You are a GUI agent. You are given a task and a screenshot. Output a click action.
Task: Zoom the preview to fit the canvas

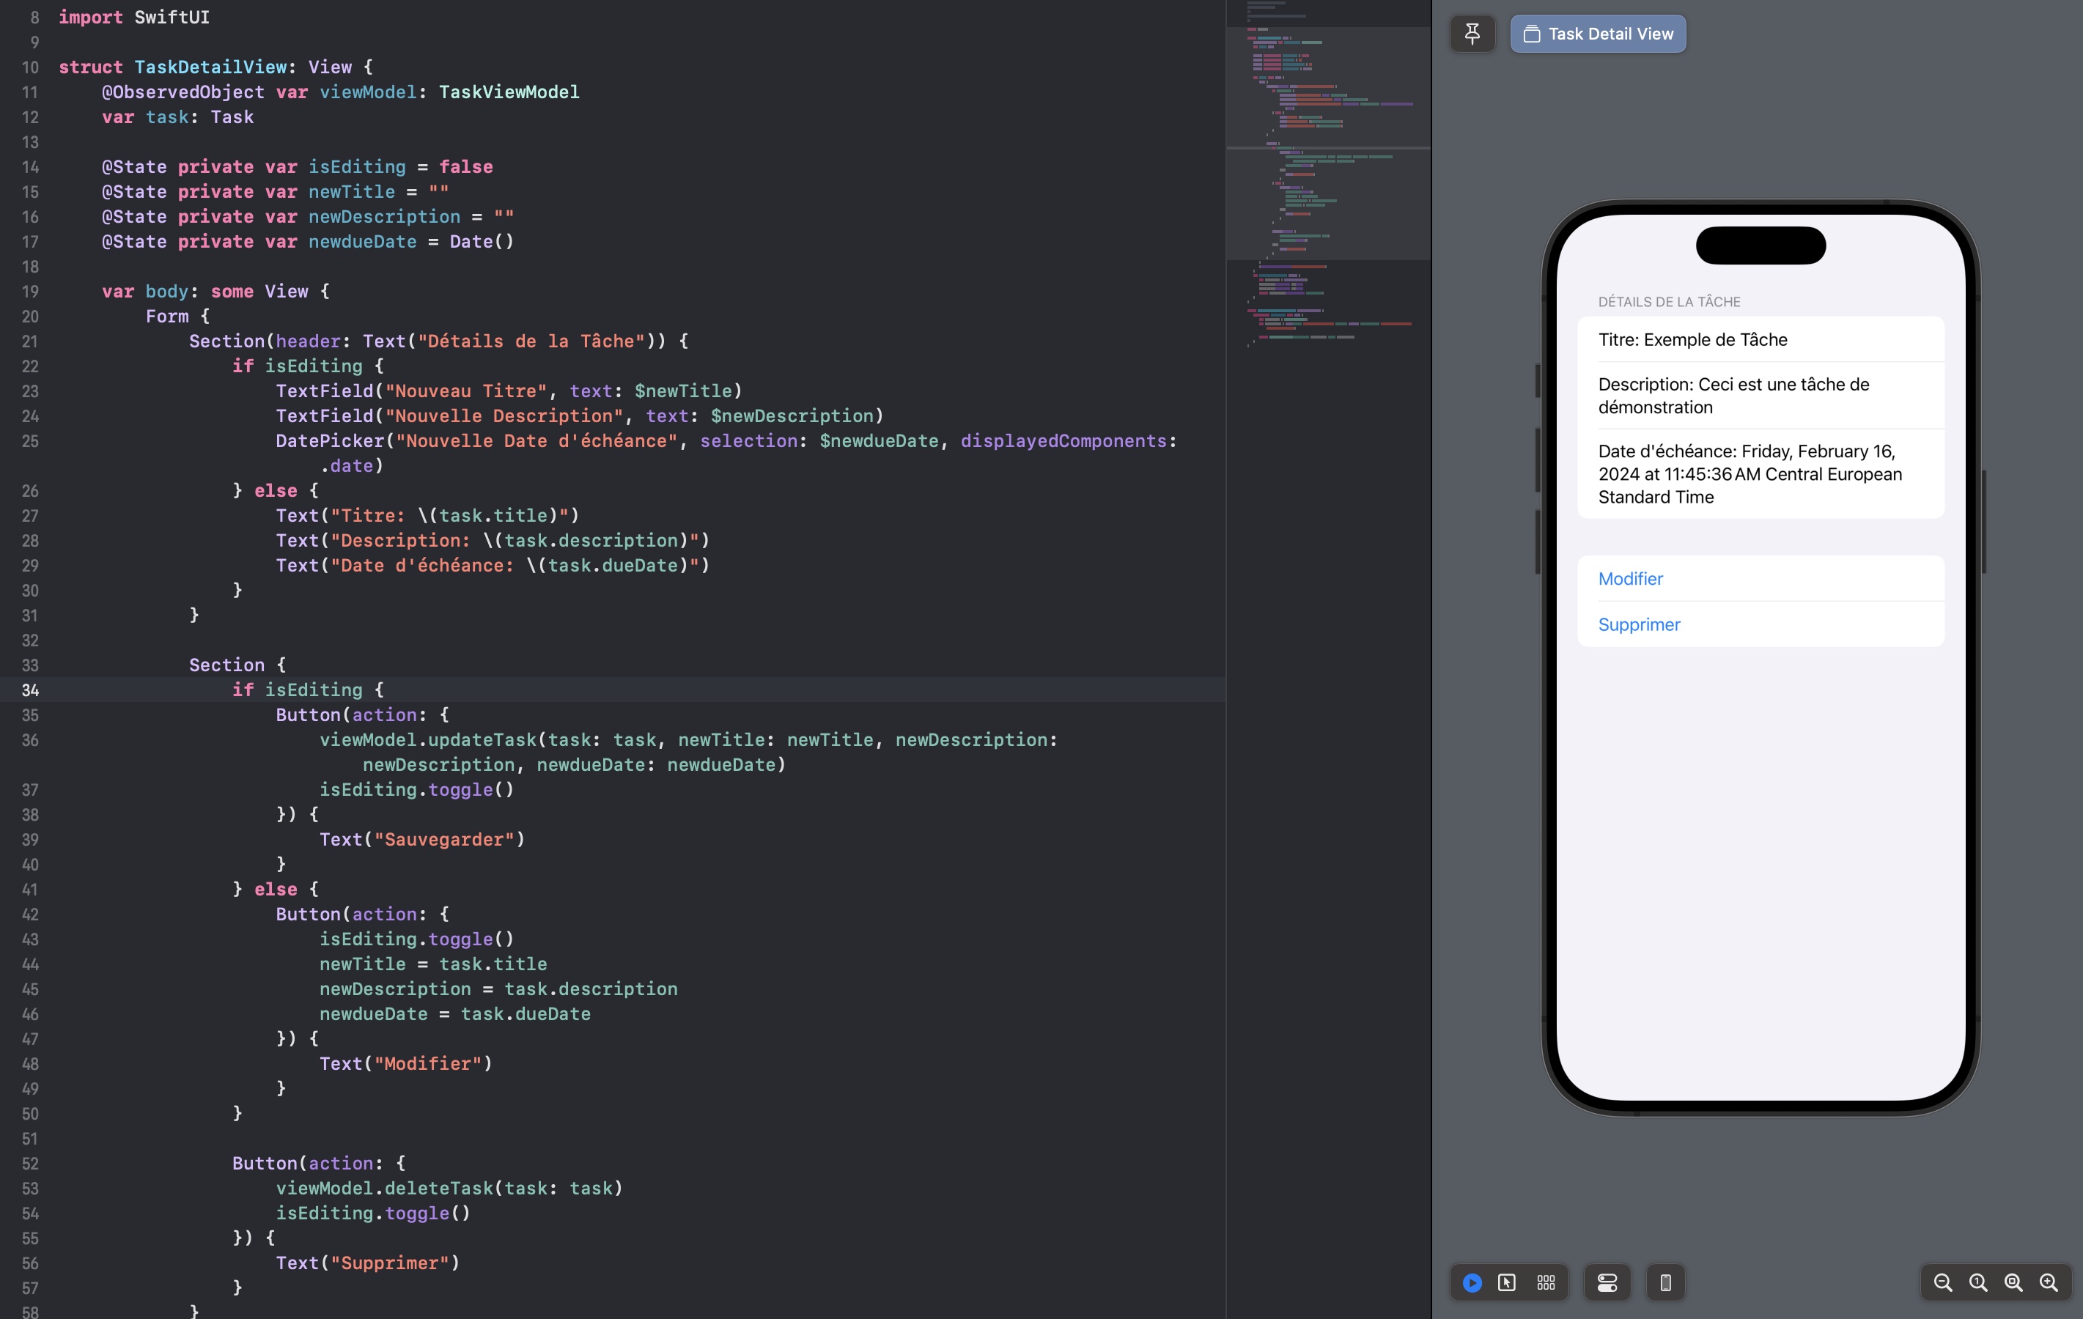(2013, 1282)
